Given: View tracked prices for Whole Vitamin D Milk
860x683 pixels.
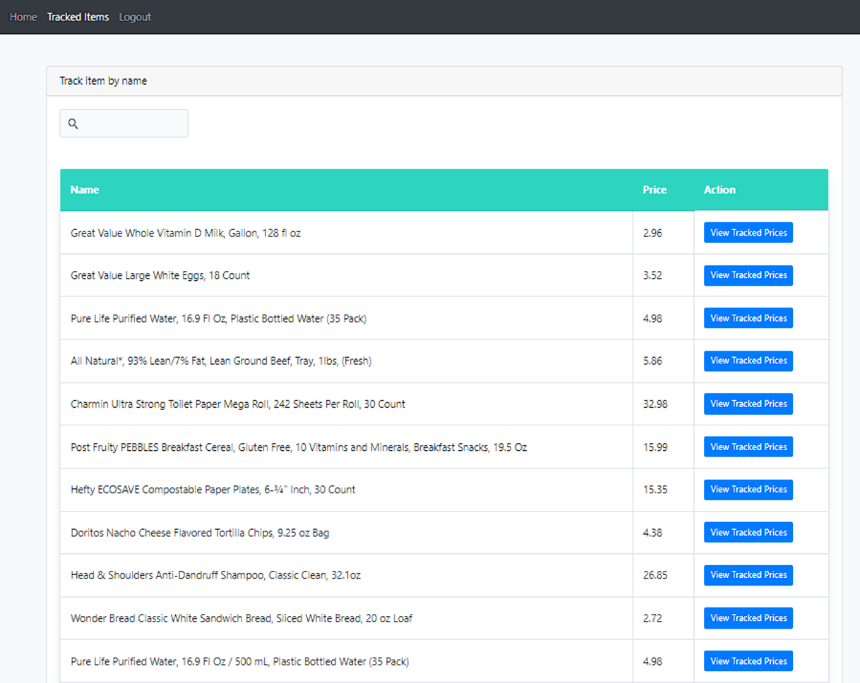Looking at the screenshot, I should pyautogui.click(x=748, y=233).
